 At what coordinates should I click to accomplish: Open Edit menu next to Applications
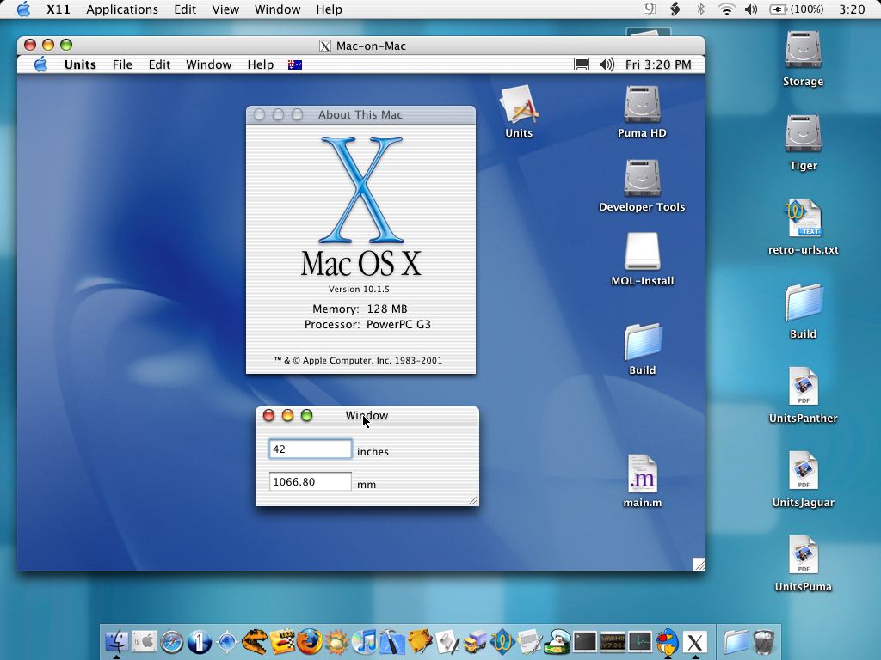pos(185,9)
